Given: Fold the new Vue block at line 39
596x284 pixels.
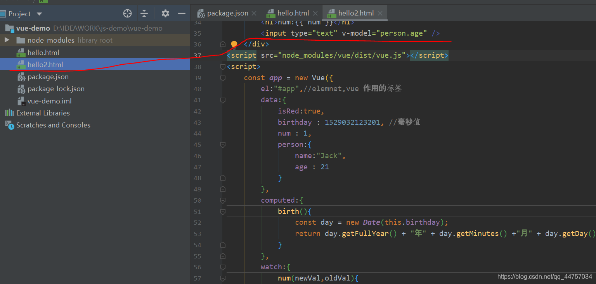Looking at the screenshot, I should pyautogui.click(x=223, y=78).
